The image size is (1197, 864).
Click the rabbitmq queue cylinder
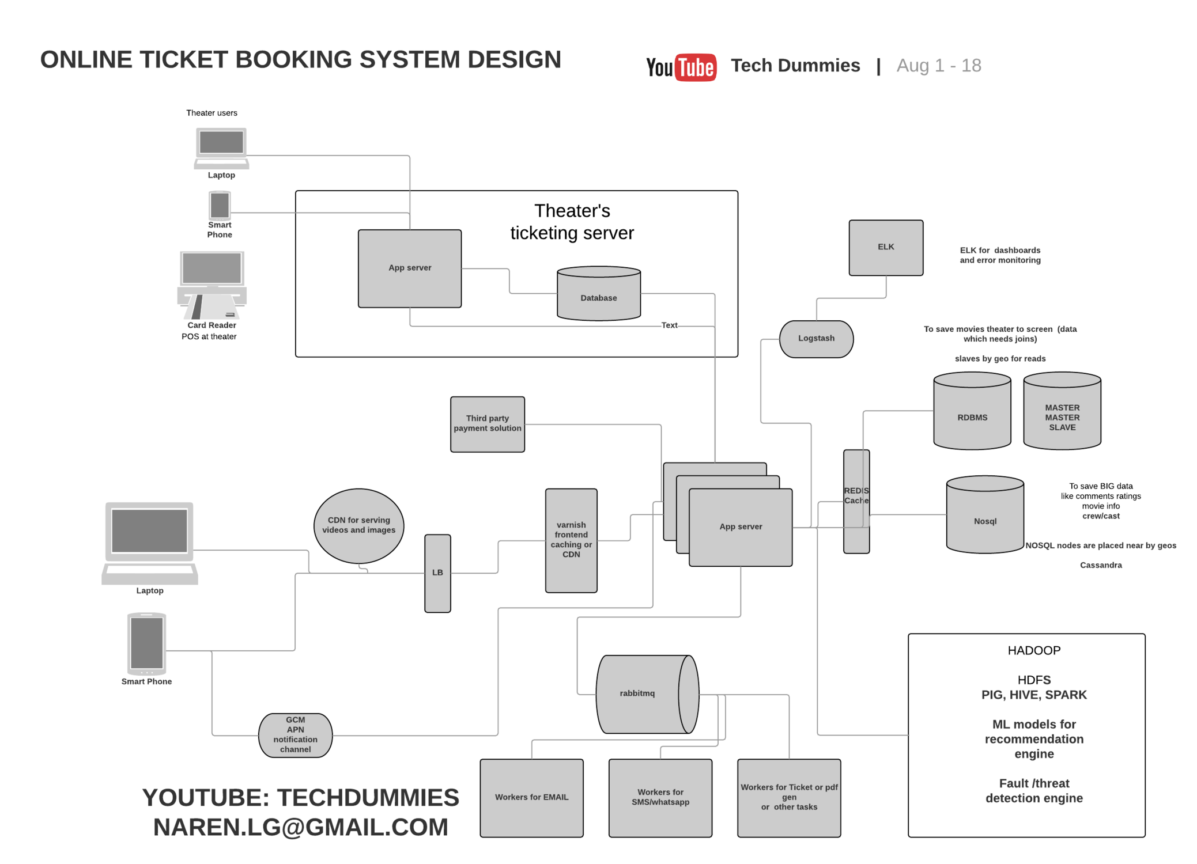pos(647,693)
